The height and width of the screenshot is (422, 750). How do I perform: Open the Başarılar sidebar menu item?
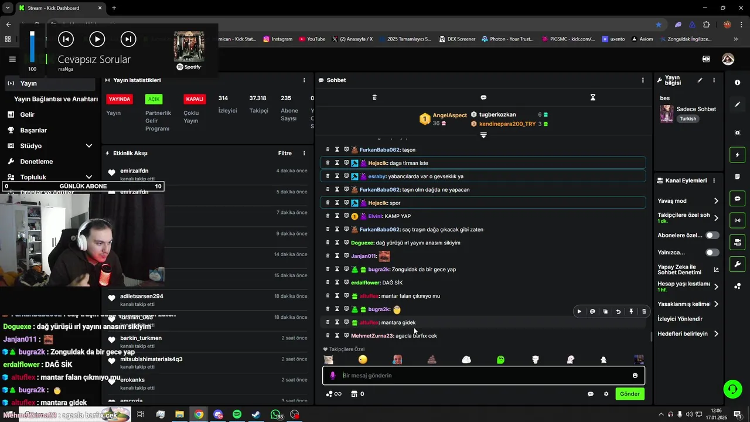pyautogui.click(x=33, y=130)
